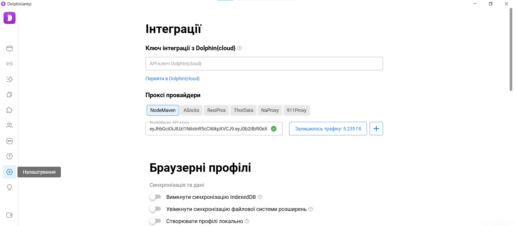515x226 pixels.
Task: Click the 'Синхронізація та дані' subheading text
Action: (177, 185)
